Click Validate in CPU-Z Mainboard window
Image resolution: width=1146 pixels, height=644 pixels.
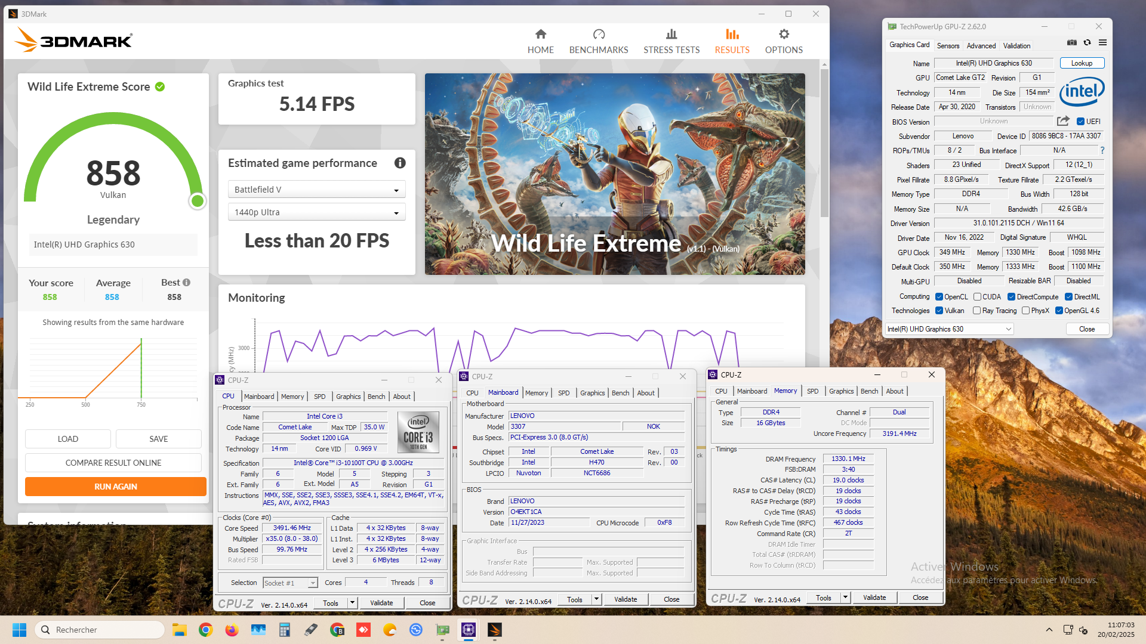pos(626,599)
